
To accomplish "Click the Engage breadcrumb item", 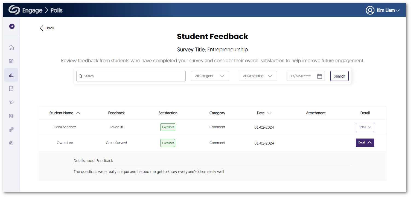I will tap(32, 10).
